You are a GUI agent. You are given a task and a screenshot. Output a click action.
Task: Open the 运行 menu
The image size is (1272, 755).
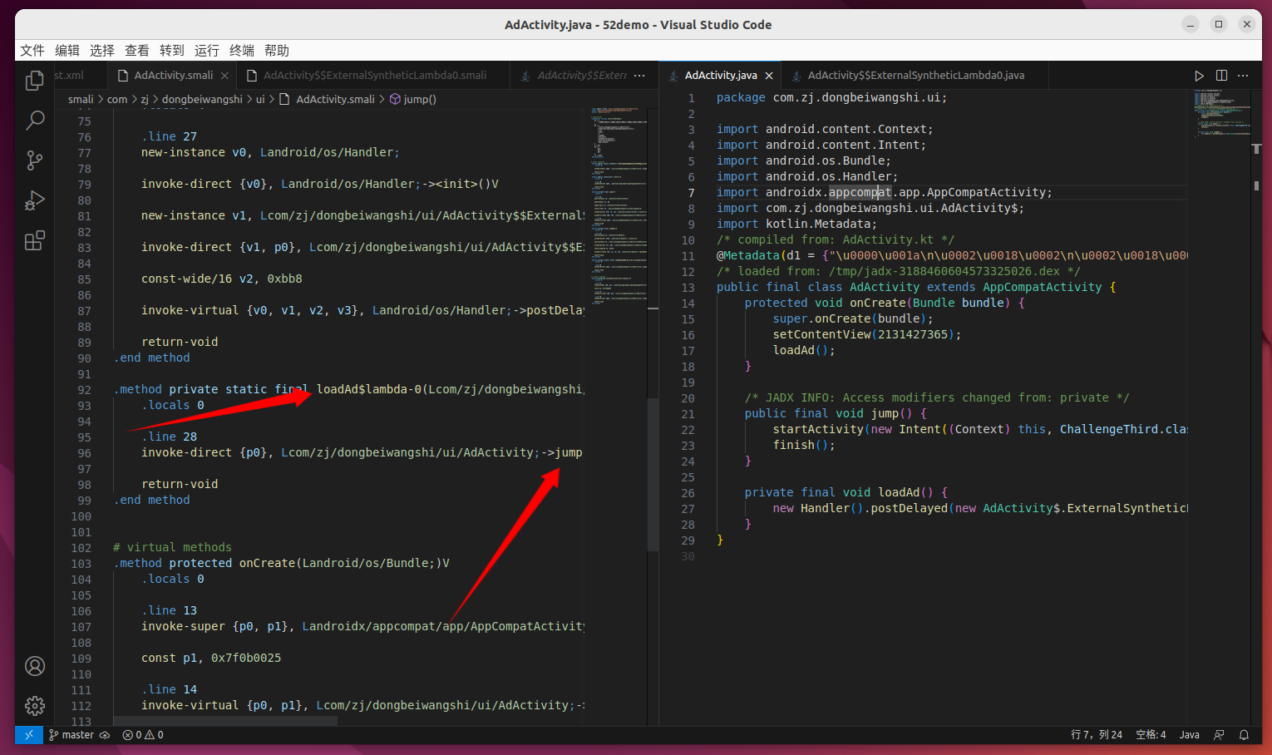[207, 51]
